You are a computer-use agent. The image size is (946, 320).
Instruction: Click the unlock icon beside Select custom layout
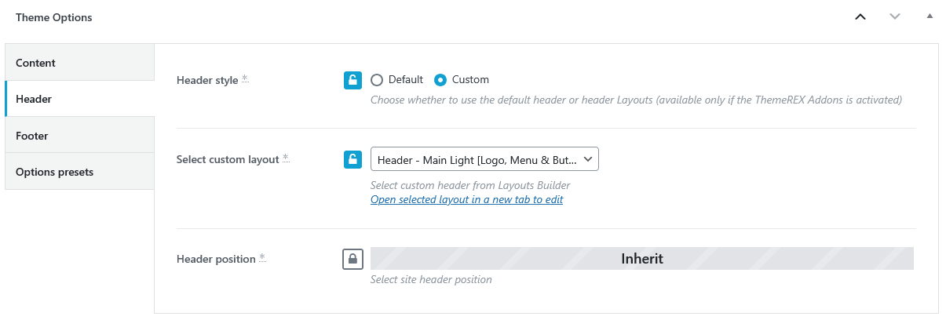[x=352, y=160]
